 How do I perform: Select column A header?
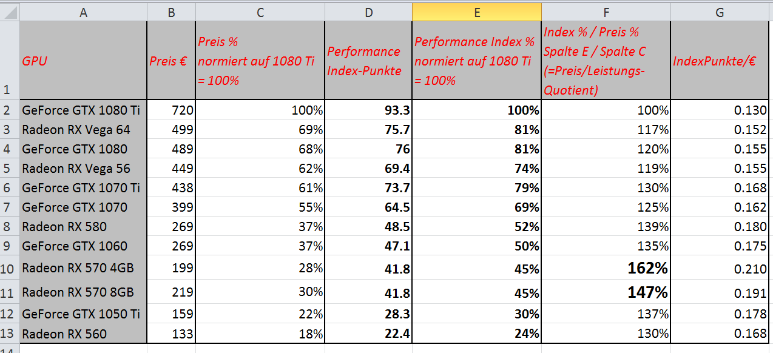tap(83, 12)
